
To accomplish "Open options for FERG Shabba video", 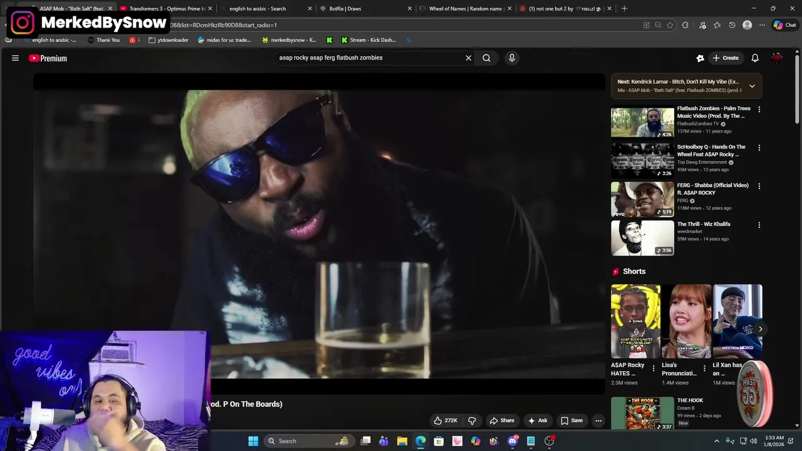I will (759, 186).
